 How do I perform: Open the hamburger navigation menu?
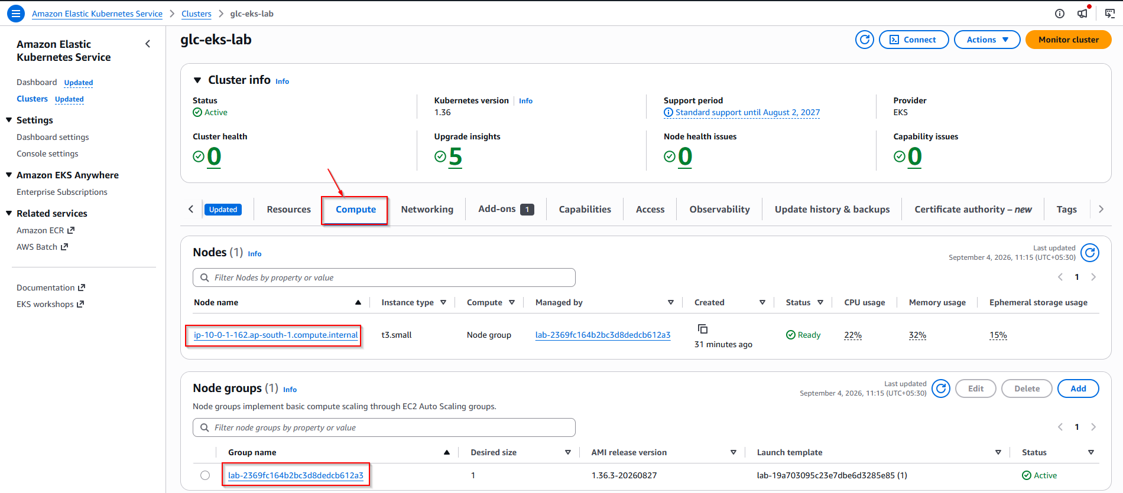pyautogui.click(x=16, y=13)
